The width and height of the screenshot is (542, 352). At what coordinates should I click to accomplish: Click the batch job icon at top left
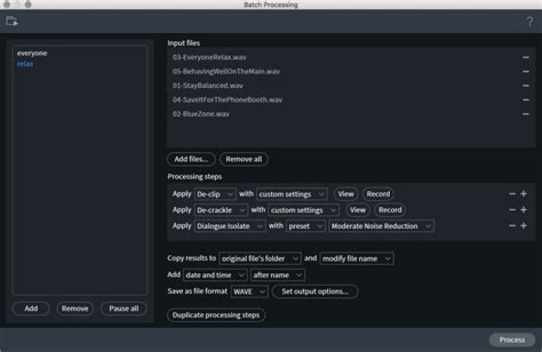click(11, 21)
